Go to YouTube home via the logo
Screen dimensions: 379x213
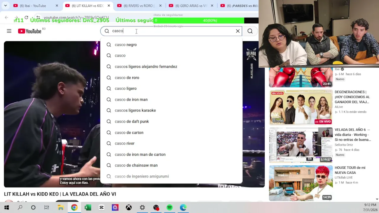click(x=30, y=31)
